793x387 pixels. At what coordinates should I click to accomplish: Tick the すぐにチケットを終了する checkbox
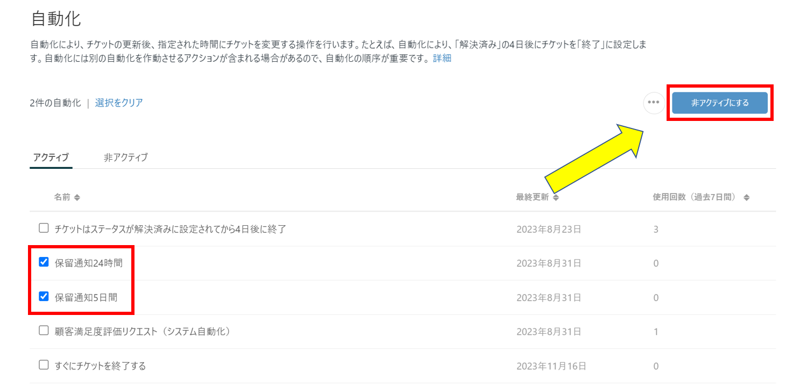click(x=44, y=365)
